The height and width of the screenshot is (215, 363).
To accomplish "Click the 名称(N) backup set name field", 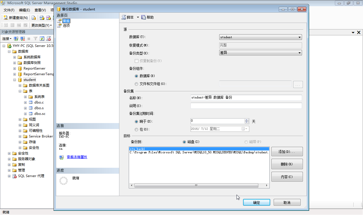I will click(x=246, y=98).
